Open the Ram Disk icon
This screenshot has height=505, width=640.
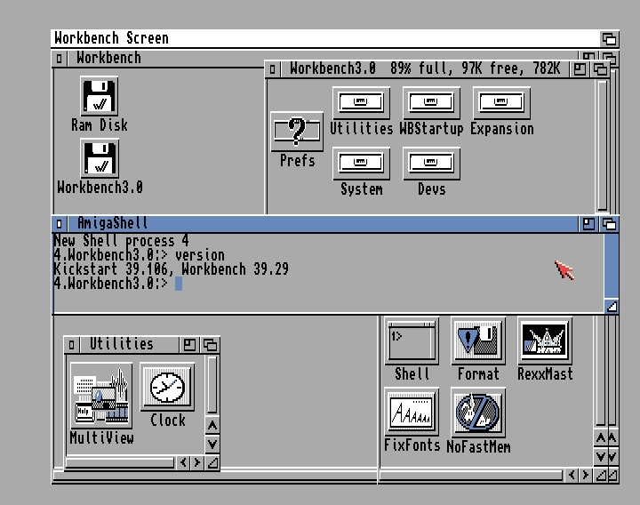pos(100,96)
